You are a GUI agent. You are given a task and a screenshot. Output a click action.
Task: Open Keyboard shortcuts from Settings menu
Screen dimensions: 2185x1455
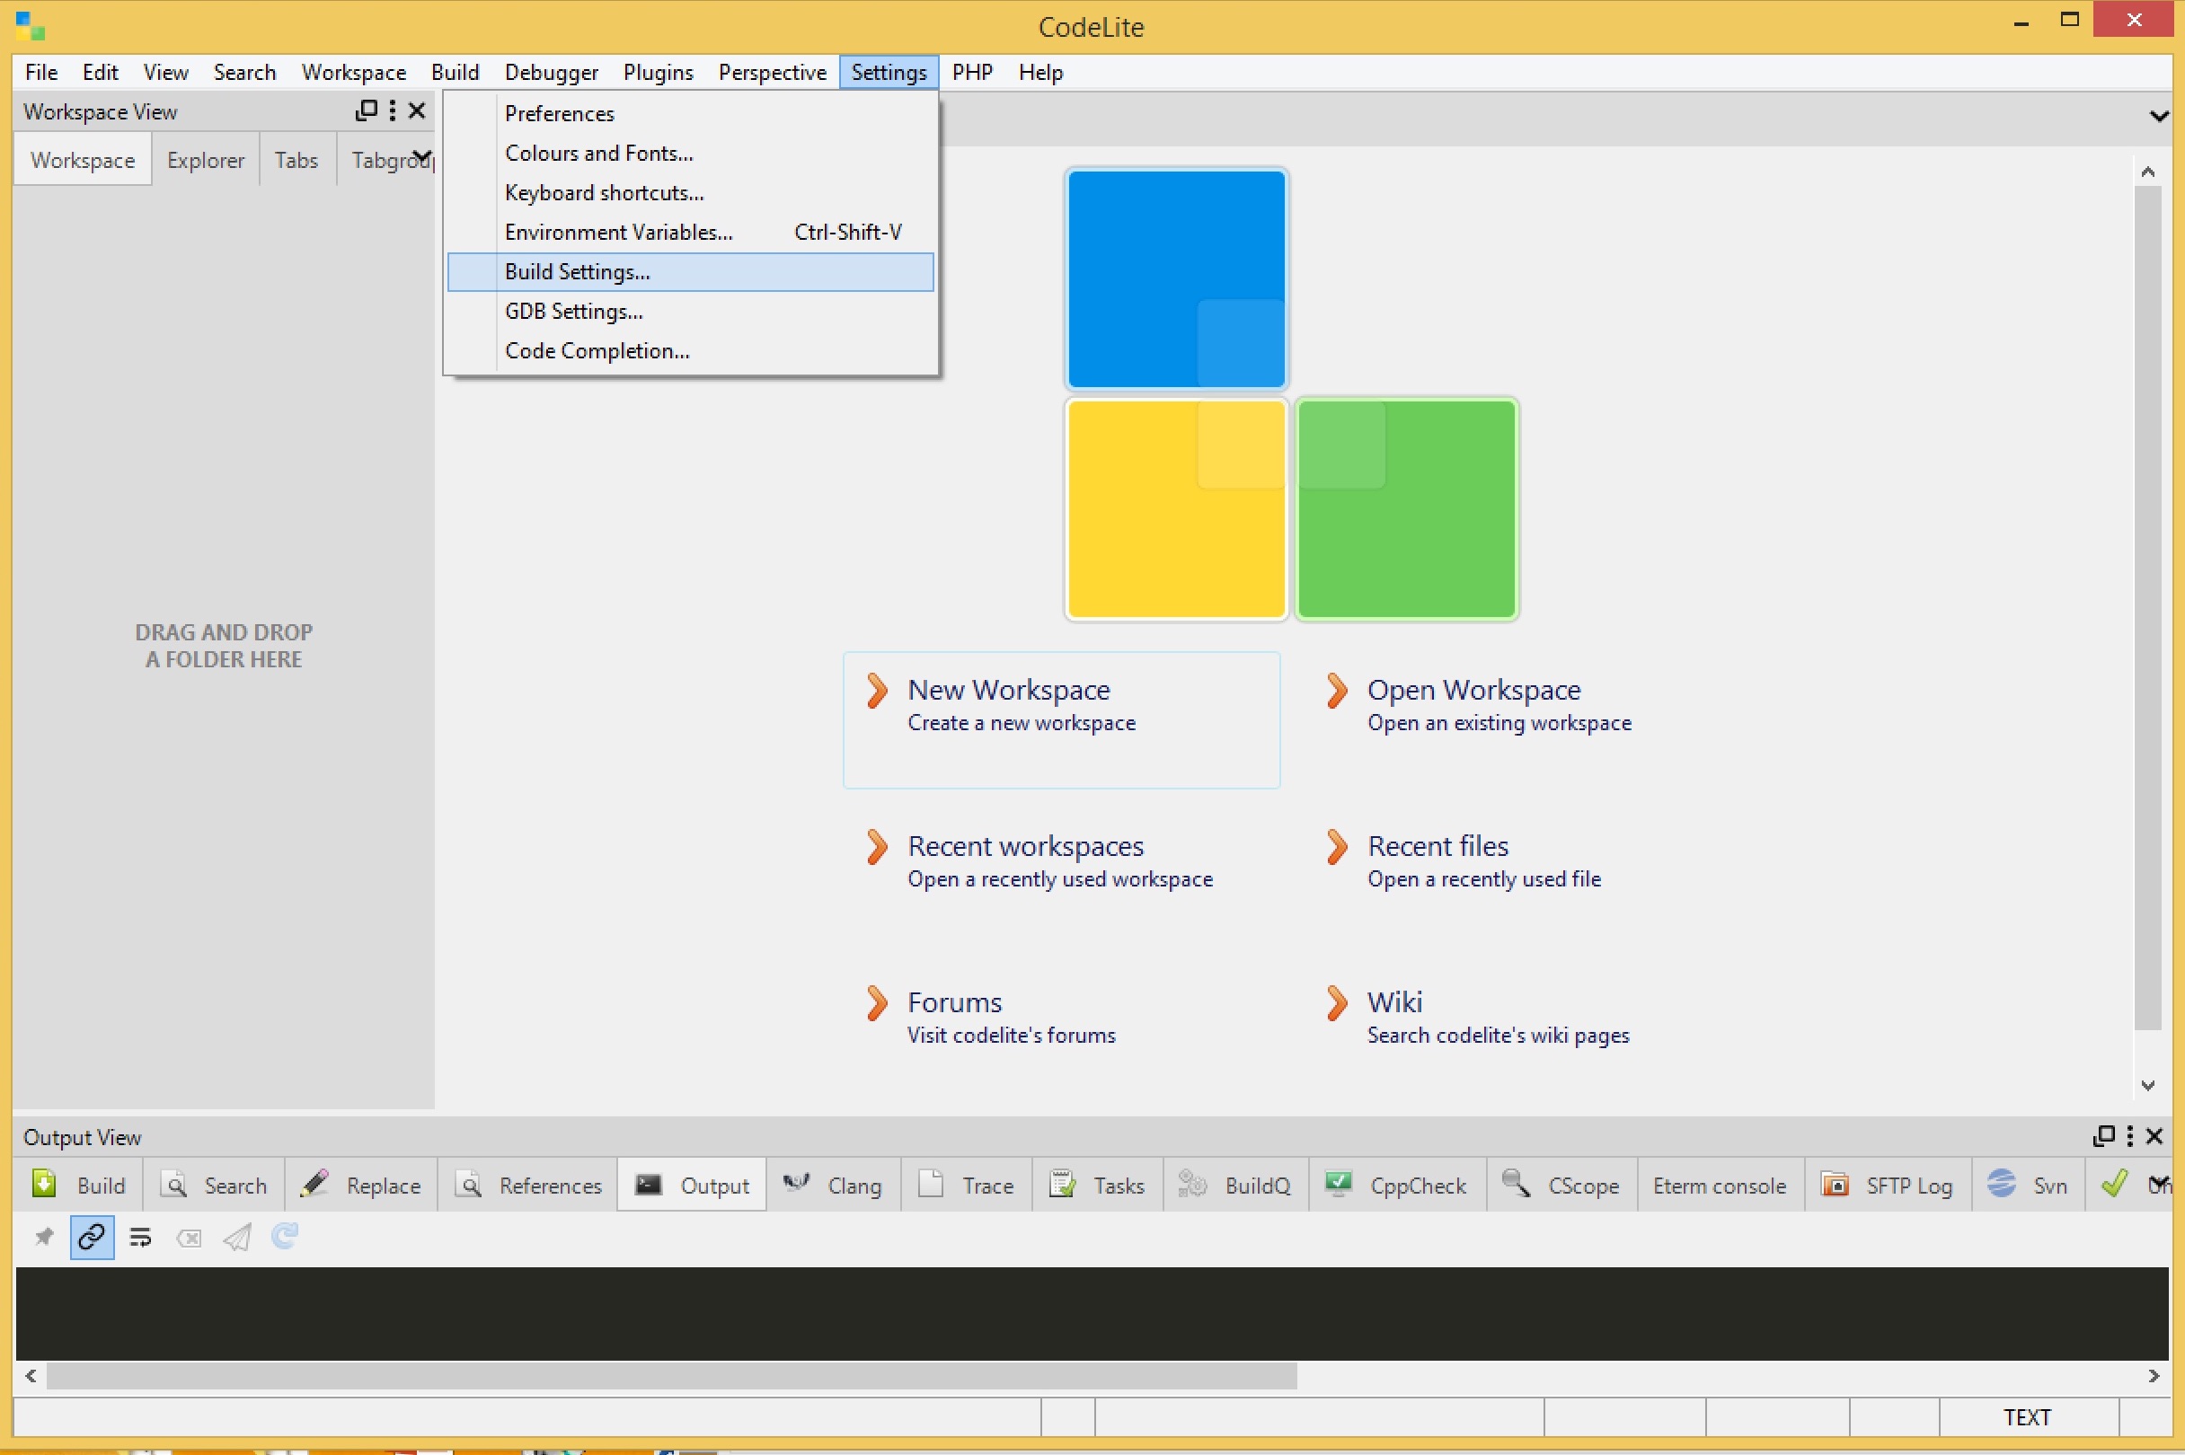691,192
